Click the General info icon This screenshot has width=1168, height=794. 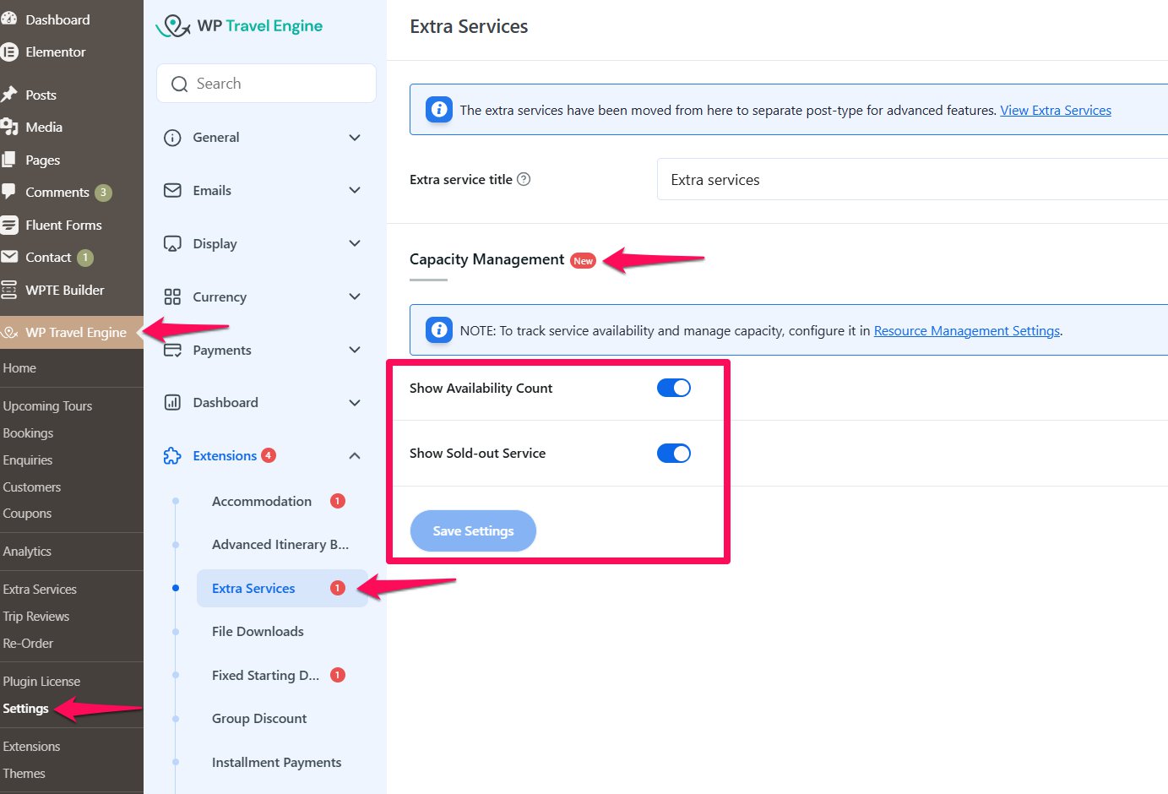[172, 138]
